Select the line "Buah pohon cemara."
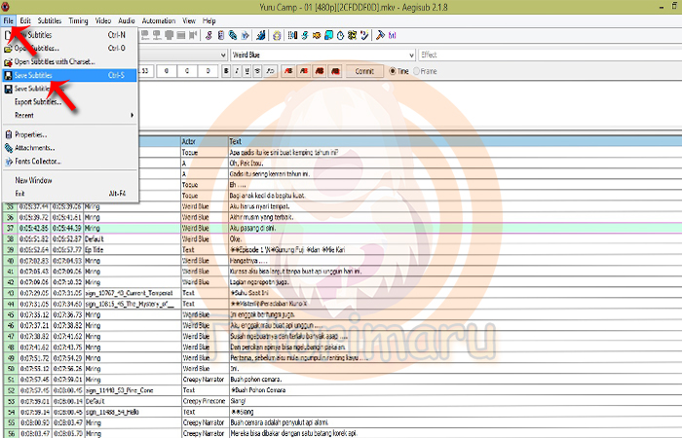The image size is (682, 438). (342, 380)
